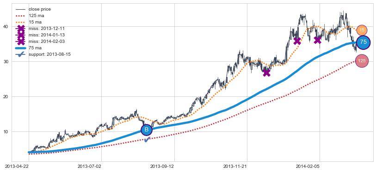Click the orange 15 ma end circle
Screen dimensions: 376x172
[x=362, y=30]
